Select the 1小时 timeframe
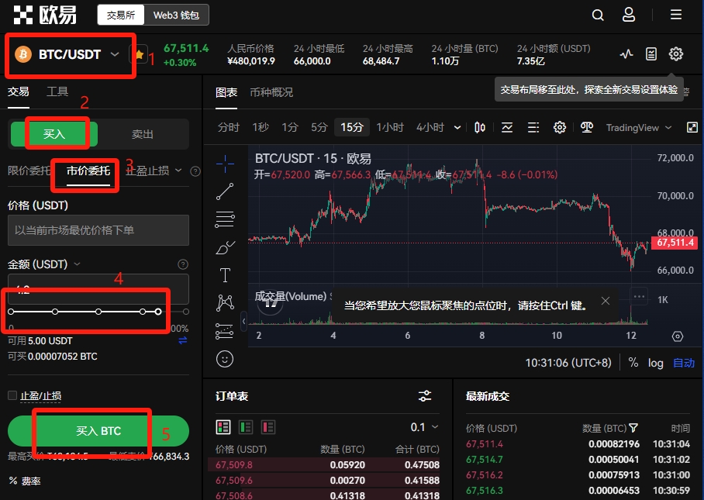This screenshot has height=500, width=704. [390, 127]
